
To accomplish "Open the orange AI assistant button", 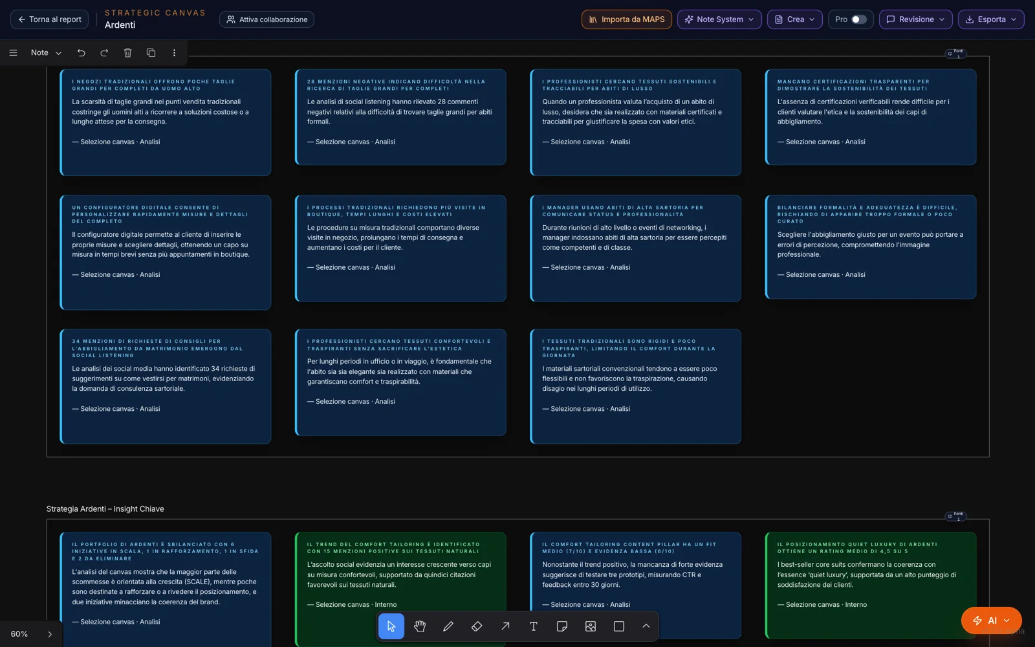I will click(992, 620).
